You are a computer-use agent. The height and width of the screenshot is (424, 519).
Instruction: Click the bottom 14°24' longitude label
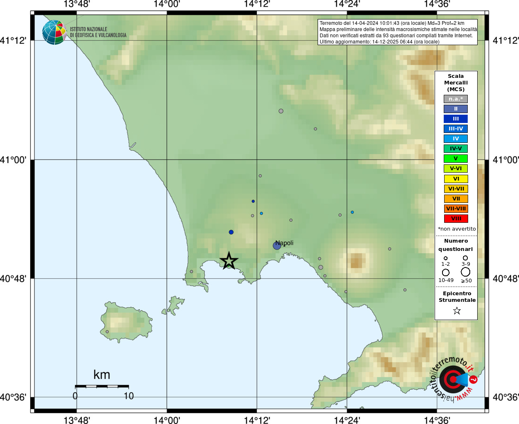click(x=347, y=420)
